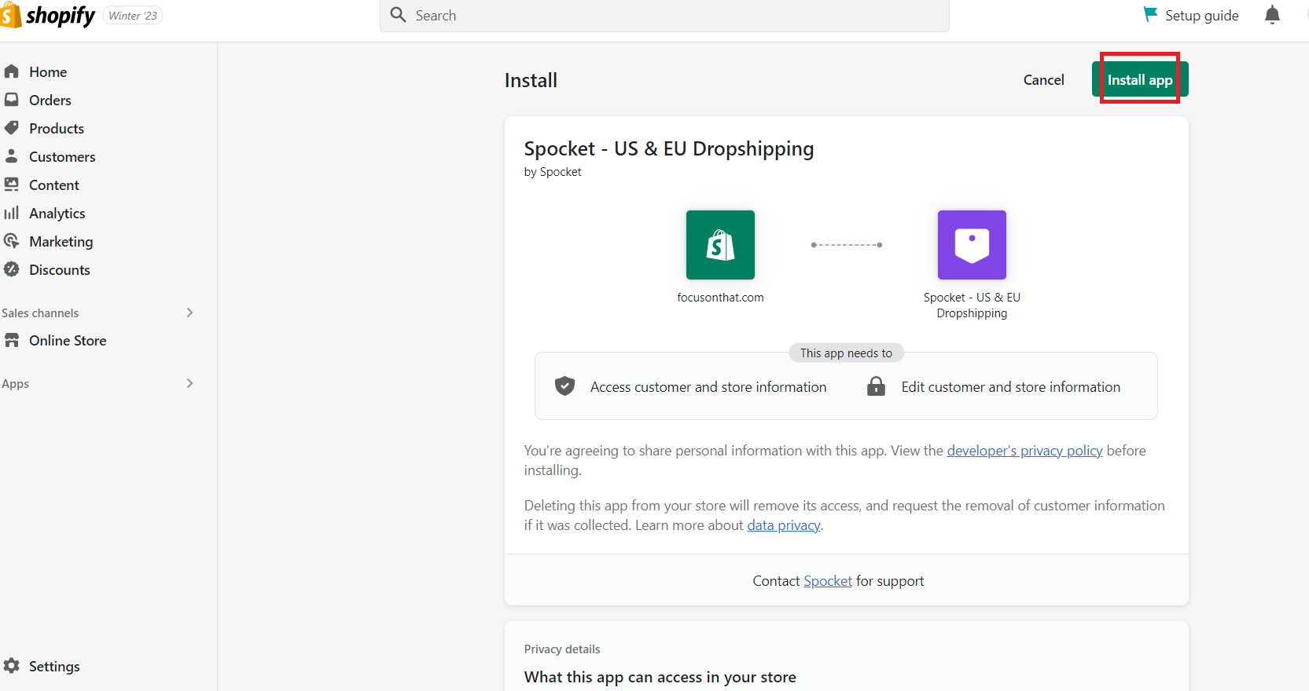This screenshot has width=1309, height=691.
Task: Click Spocket support contact link
Action: point(828,580)
